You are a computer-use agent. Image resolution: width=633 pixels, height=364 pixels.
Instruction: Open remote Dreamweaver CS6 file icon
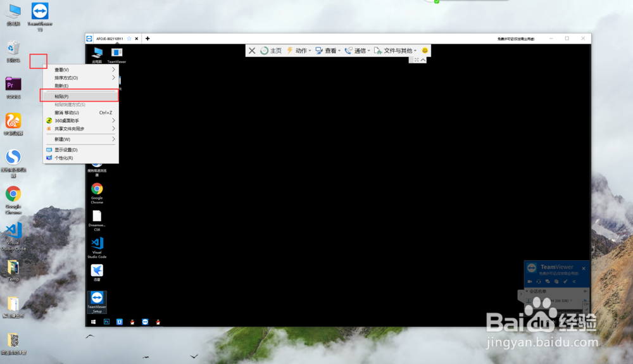[97, 220]
